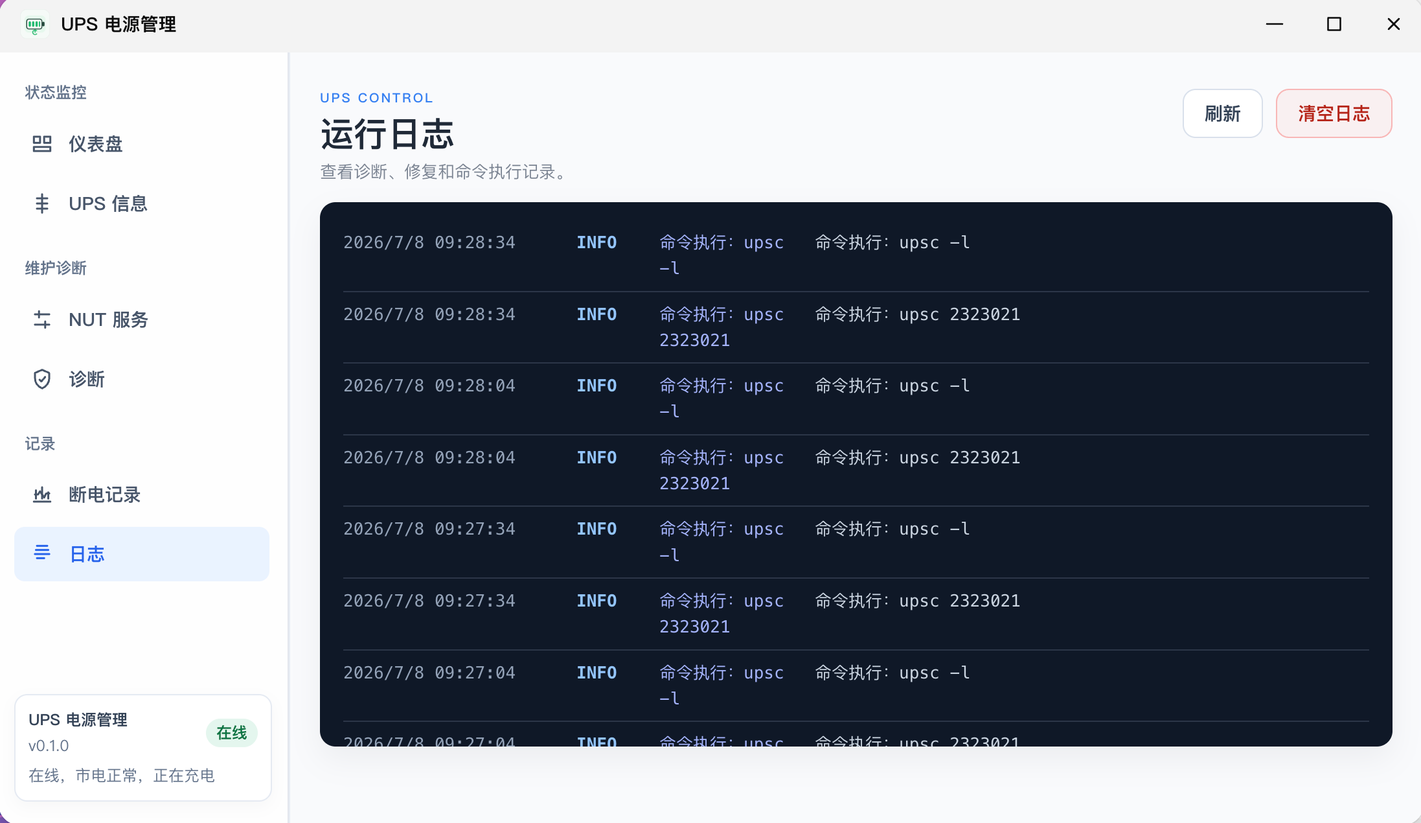Switch to the 诊断 page
The image size is (1421, 823).
pos(142,379)
